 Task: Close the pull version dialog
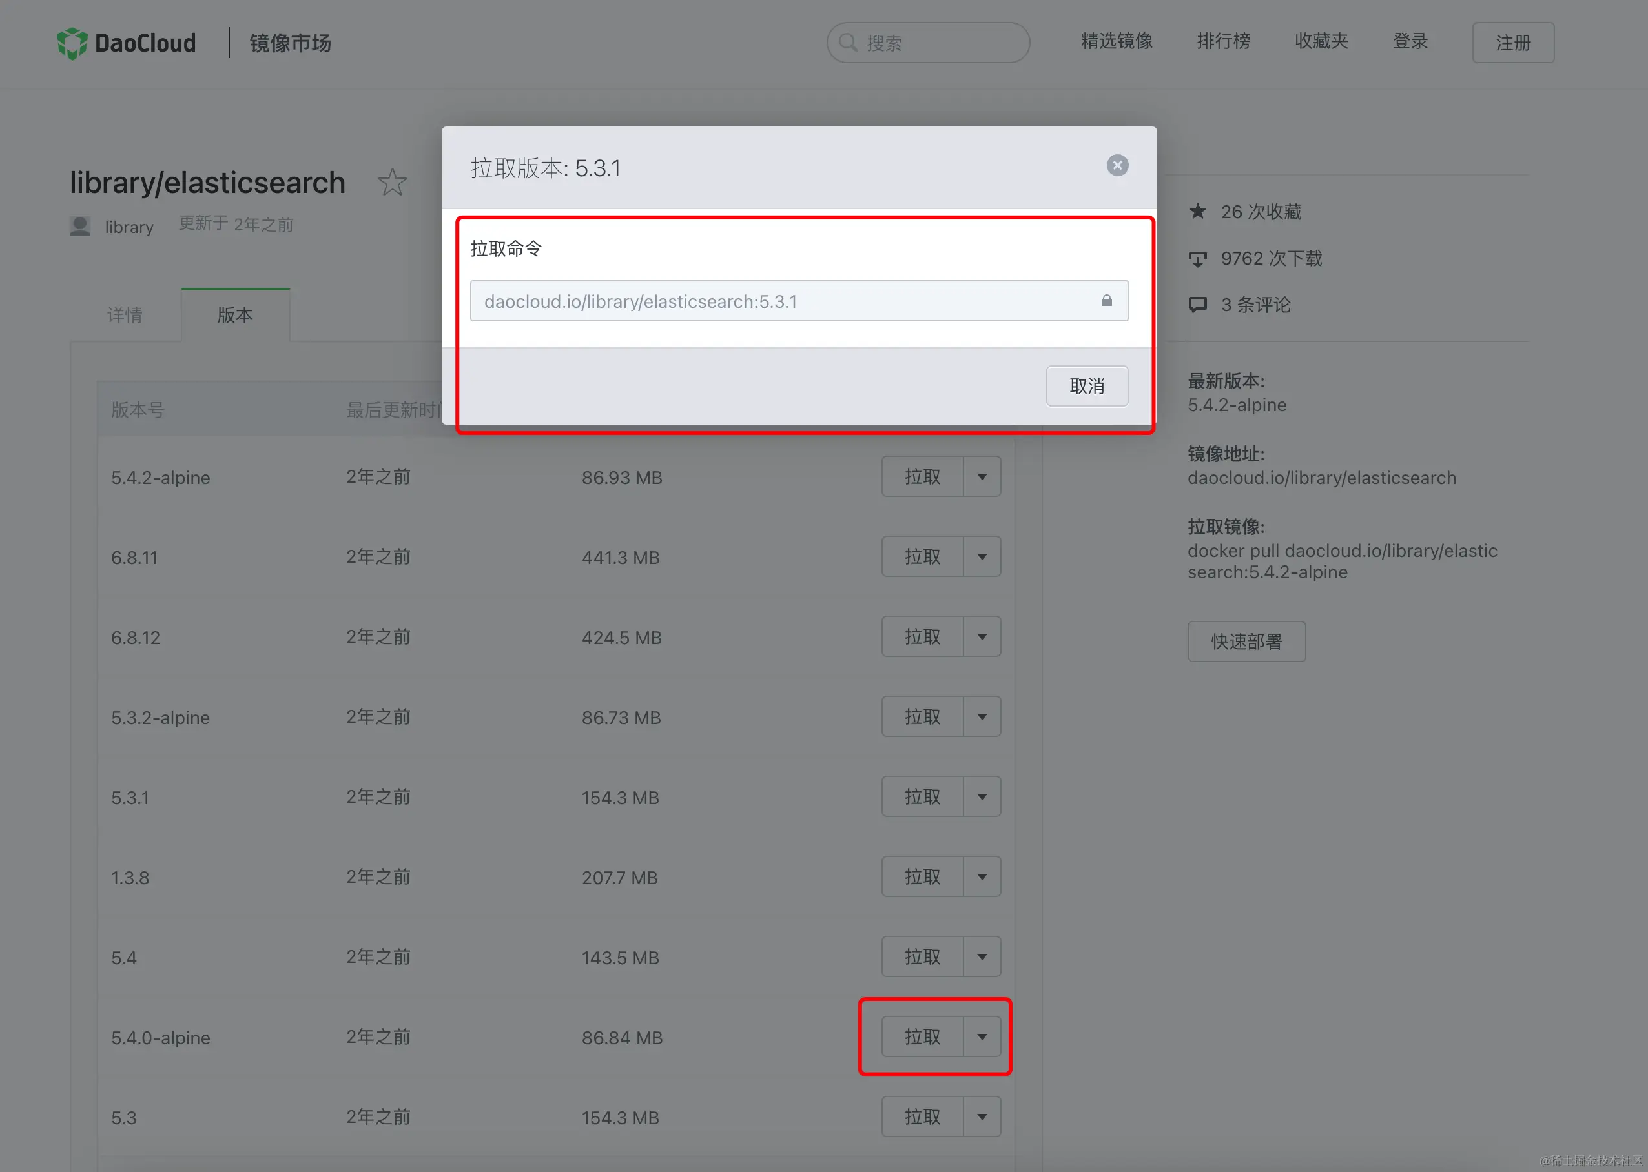[x=1117, y=165]
